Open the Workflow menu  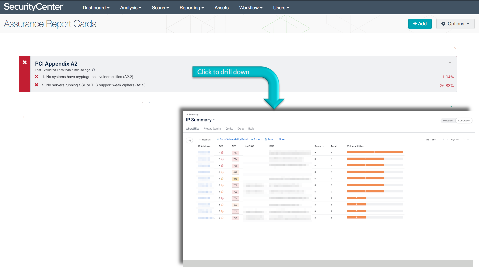click(251, 7)
